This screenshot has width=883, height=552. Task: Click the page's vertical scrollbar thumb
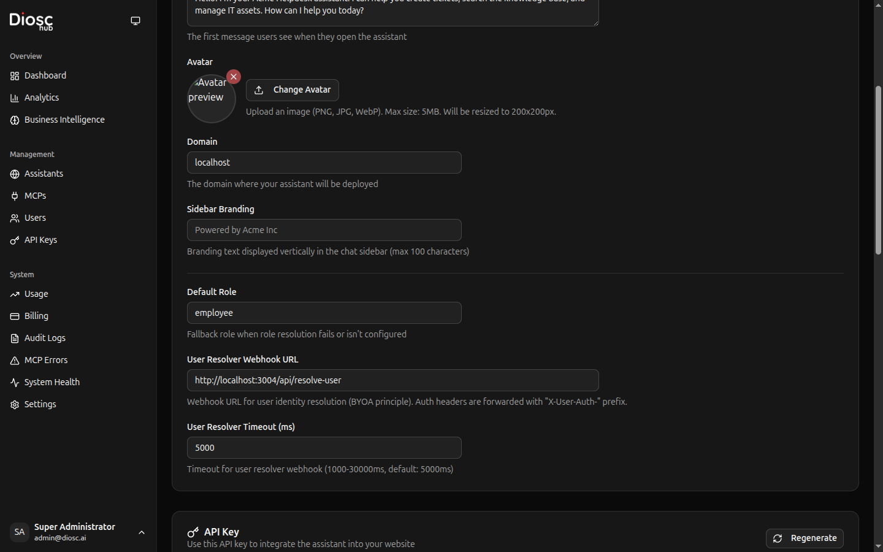[878, 171]
